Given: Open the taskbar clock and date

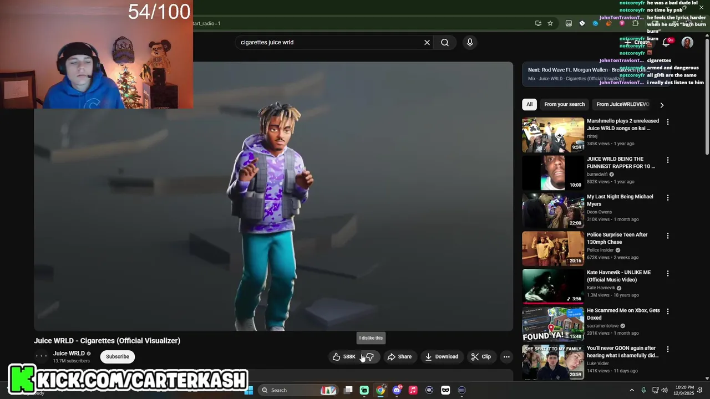Looking at the screenshot, I should tap(684, 390).
